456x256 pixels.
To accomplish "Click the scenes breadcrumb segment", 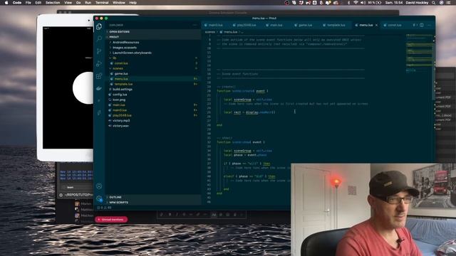I will tap(209, 32).
